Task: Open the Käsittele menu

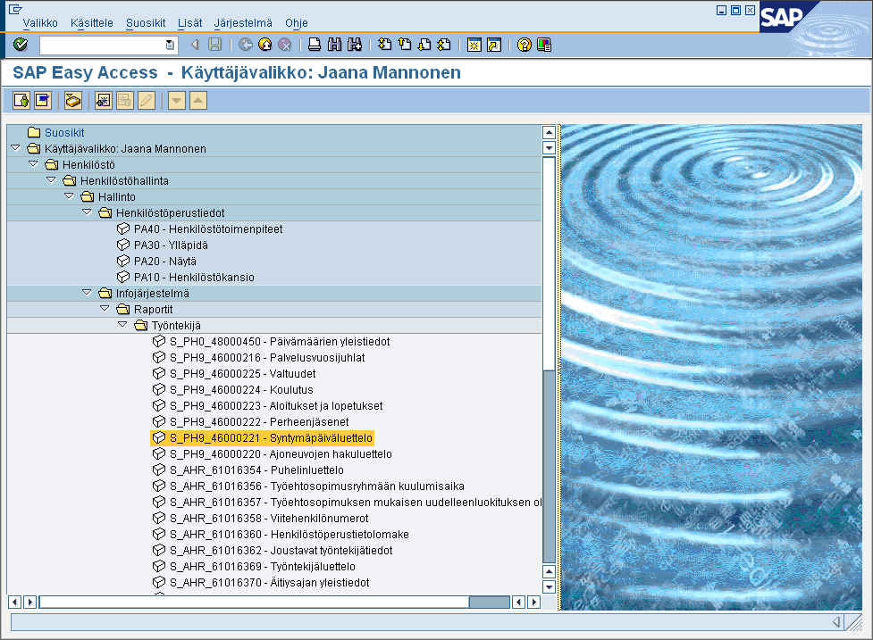Action: pyautogui.click(x=92, y=23)
